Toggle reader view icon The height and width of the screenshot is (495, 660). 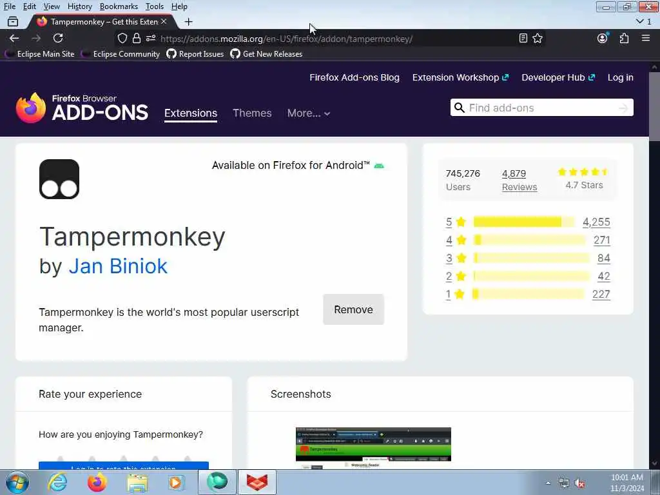pos(523,38)
